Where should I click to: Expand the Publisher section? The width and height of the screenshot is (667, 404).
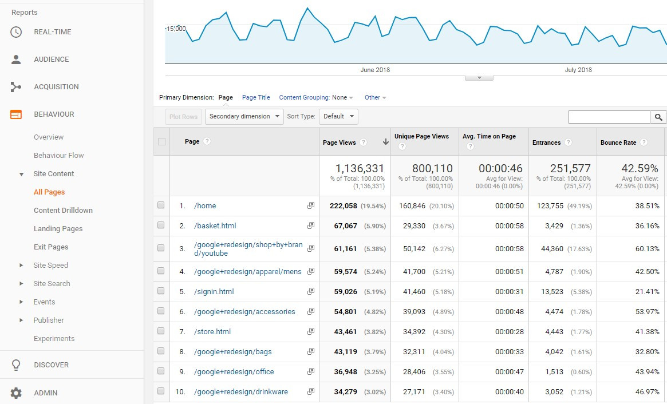(x=21, y=320)
